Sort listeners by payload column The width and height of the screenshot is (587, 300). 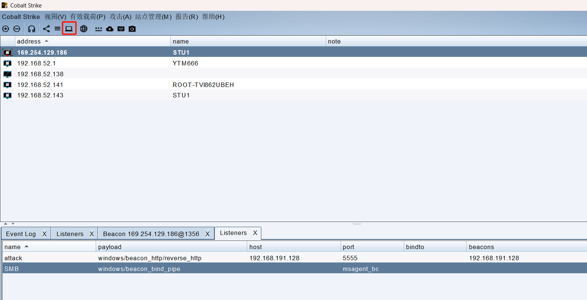[x=172, y=247]
